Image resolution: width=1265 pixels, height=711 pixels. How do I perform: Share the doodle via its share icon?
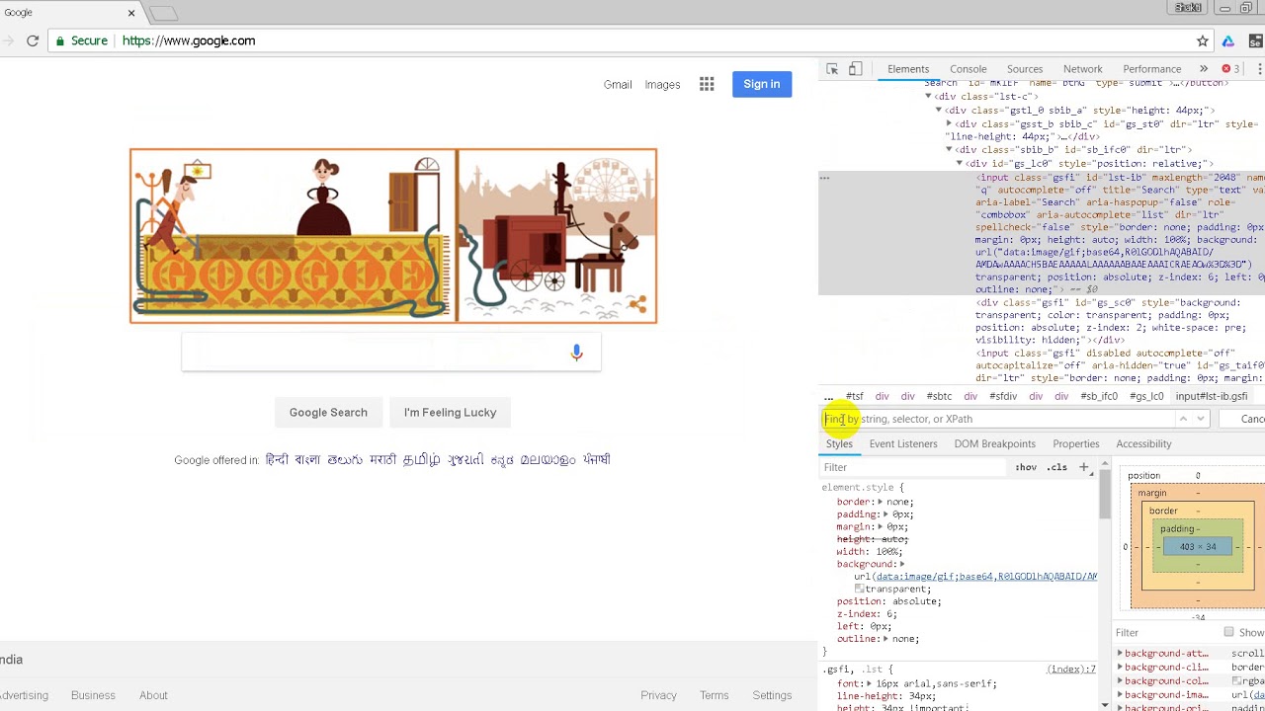point(637,304)
